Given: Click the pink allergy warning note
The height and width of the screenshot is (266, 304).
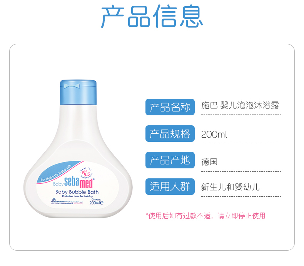Looking at the screenshot, I should coord(205,216).
